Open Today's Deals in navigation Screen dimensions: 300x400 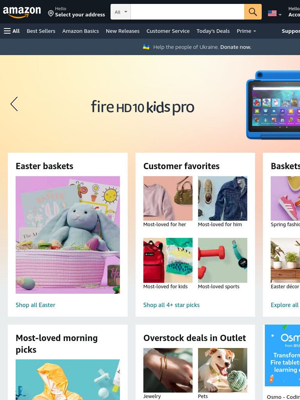[213, 31]
